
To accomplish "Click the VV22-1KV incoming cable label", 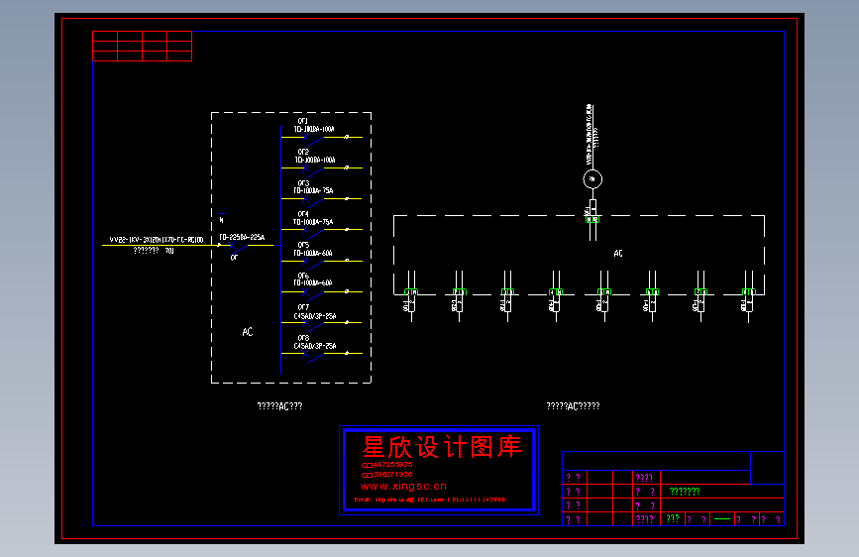I will coord(157,240).
